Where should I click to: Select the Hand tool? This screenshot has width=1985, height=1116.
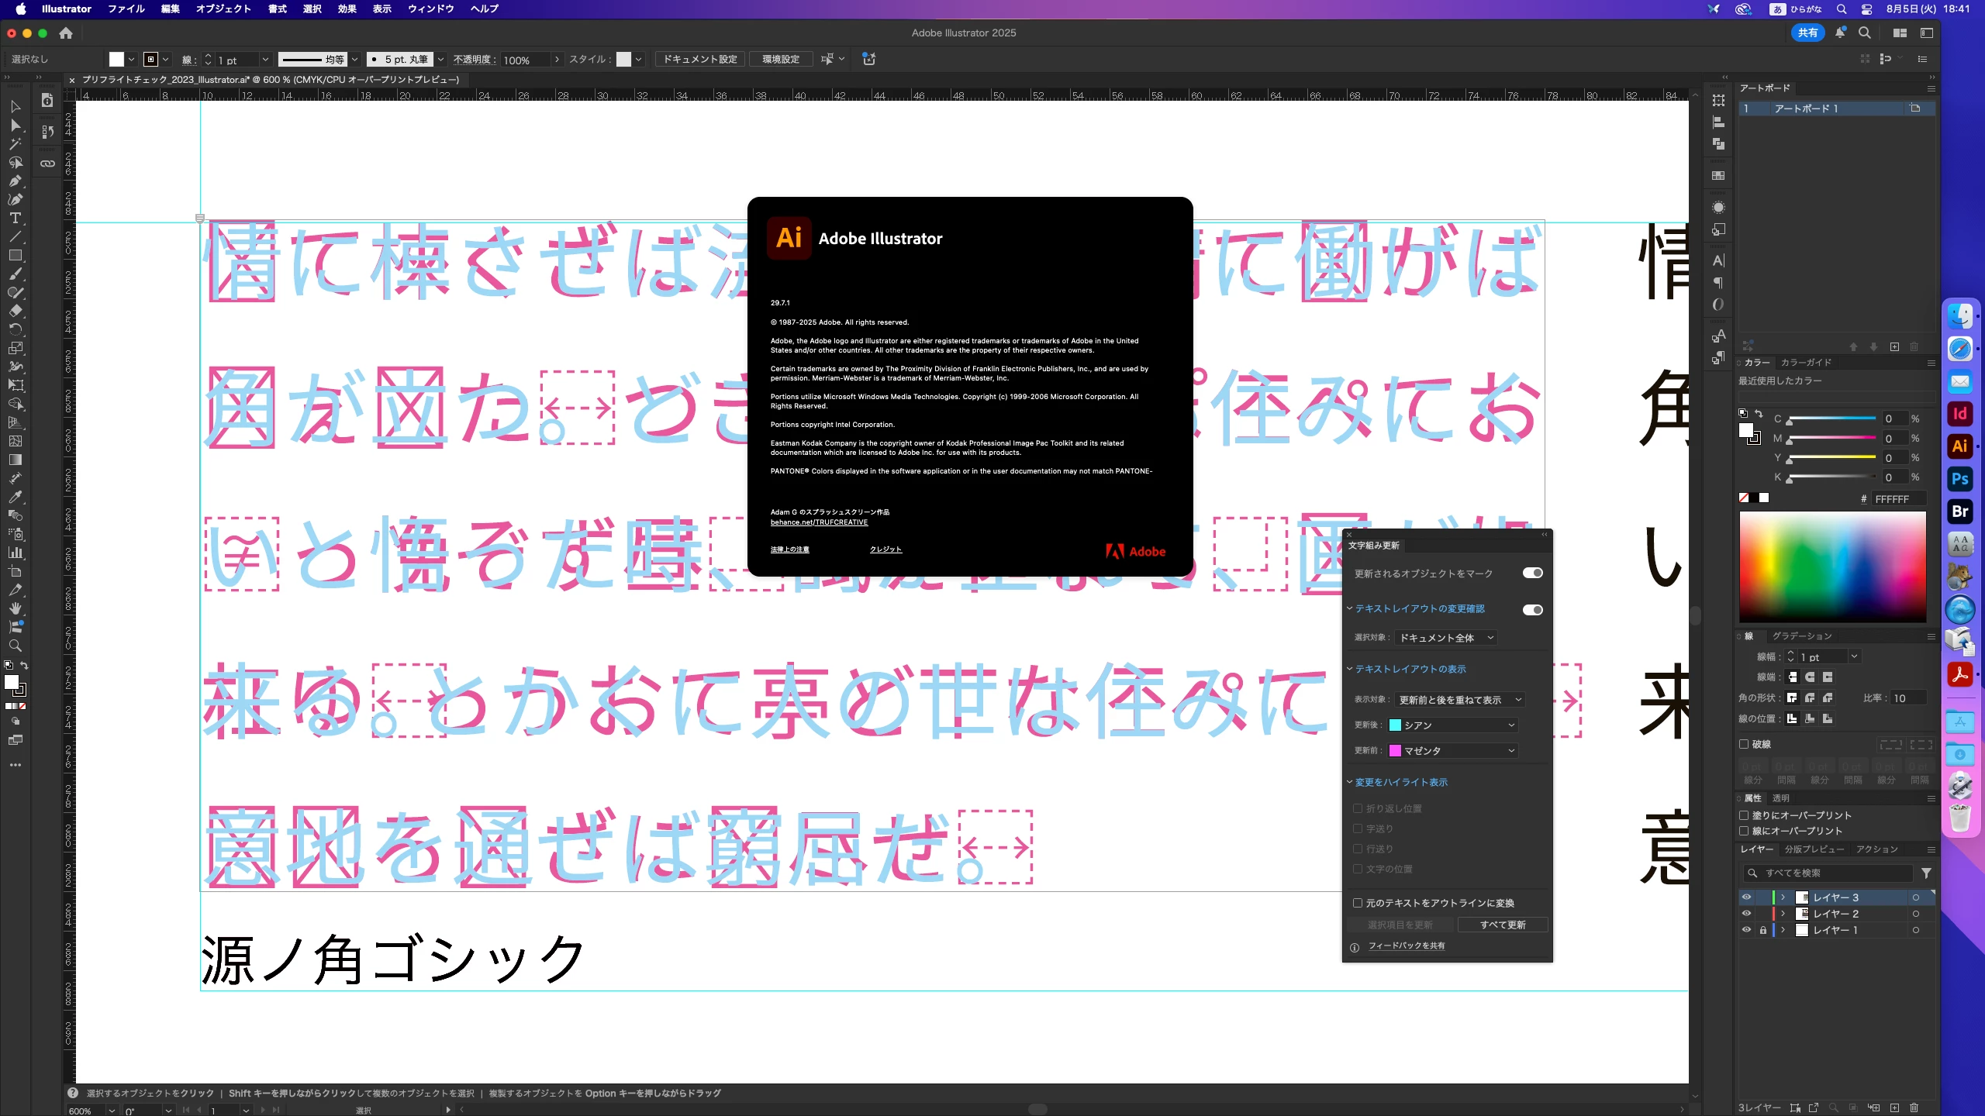[15, 608]
